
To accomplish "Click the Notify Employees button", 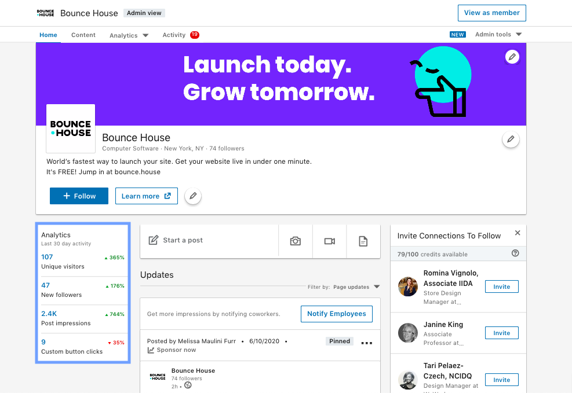I will pyautogui.click(x=336, y=314).
